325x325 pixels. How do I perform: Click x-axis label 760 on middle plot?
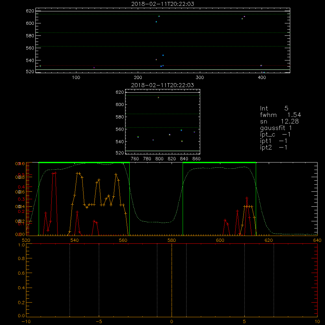pyautogui.click(x=135, y=159)
